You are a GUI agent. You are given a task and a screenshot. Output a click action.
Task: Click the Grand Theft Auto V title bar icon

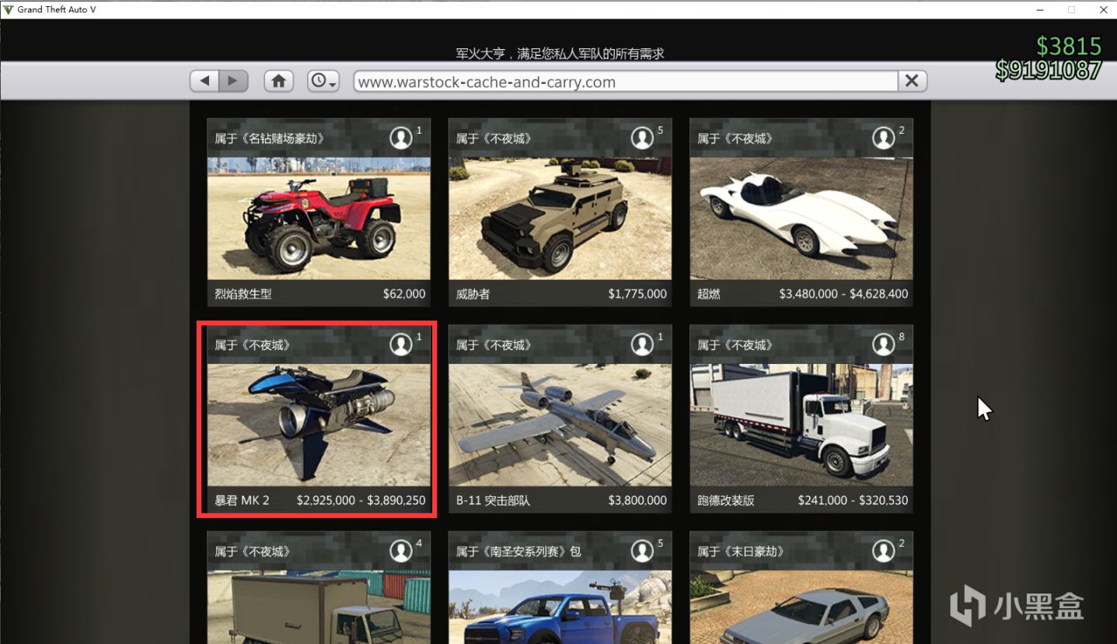[9, 9]
